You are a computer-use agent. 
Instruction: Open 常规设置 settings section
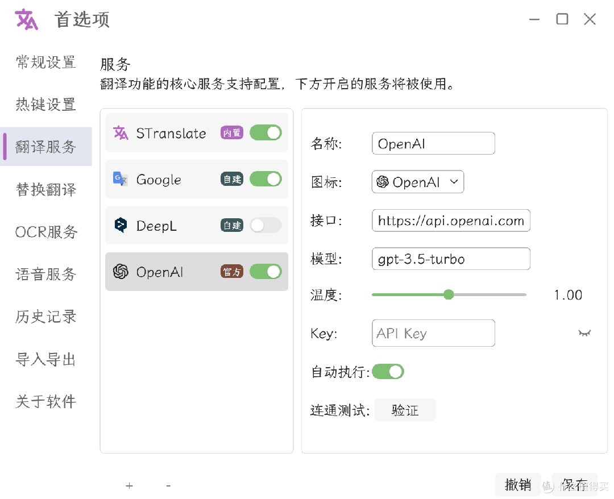pos(46,62)
